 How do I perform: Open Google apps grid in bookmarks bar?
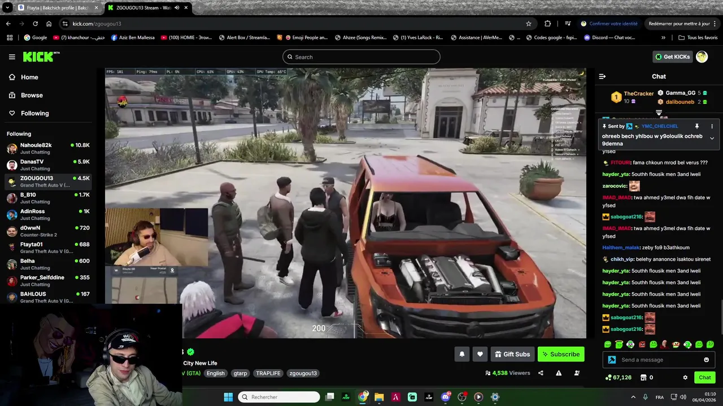click(x=10, y=38)
